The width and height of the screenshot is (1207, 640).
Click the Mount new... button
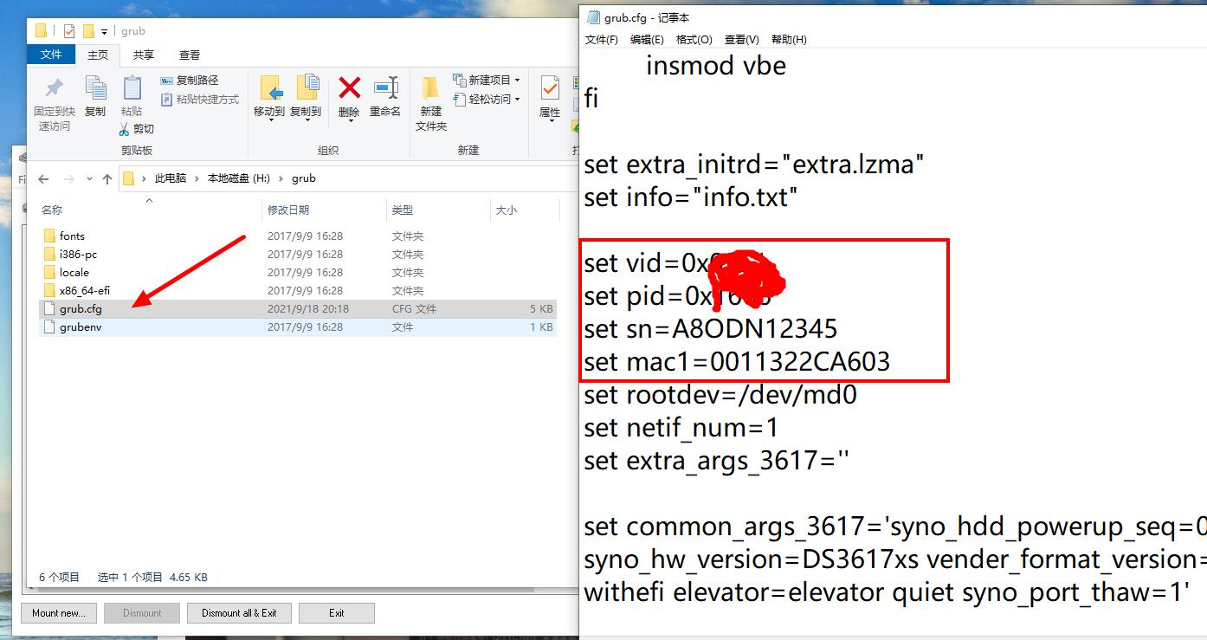[58, 613]
